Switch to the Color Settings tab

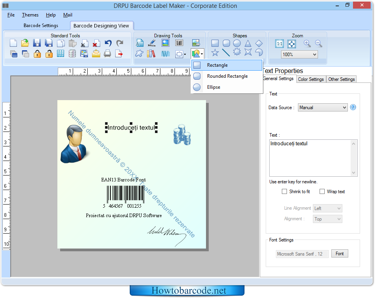(311, 79)
